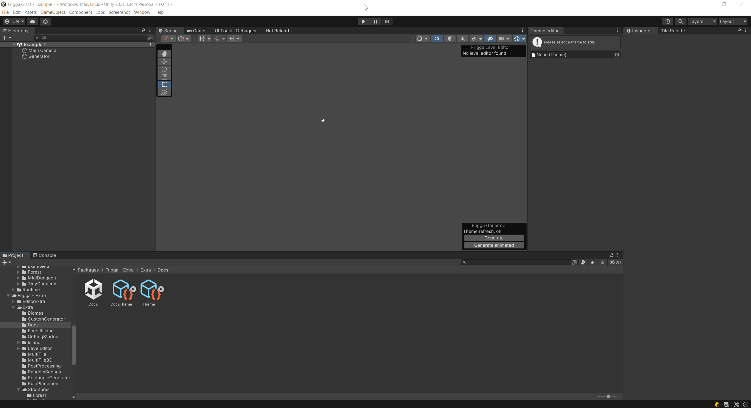Click the tool handle rotation cube icon
Viewport: 751px width, 408px height.
coord(181,39)
